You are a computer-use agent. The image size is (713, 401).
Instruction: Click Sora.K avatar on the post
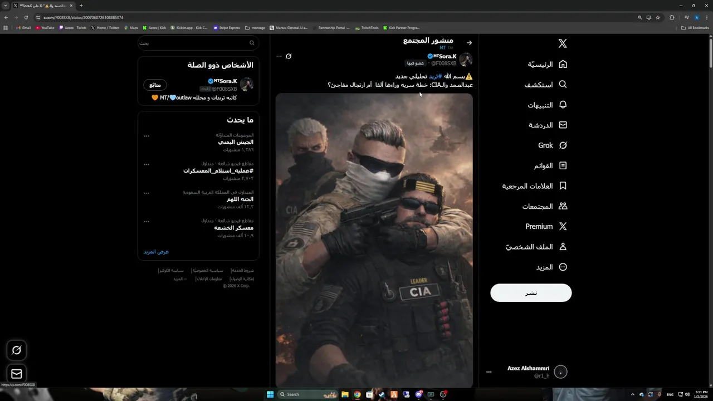coord(466,60)
